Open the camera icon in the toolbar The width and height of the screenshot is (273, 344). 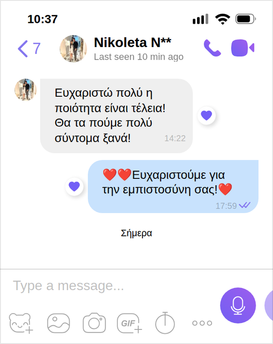[x=94, y=323]
